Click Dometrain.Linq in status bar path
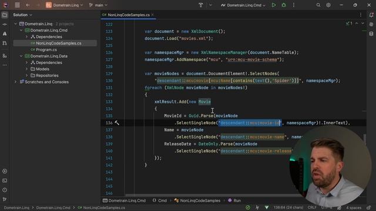 pyautogui.click(x=16, y=207)
